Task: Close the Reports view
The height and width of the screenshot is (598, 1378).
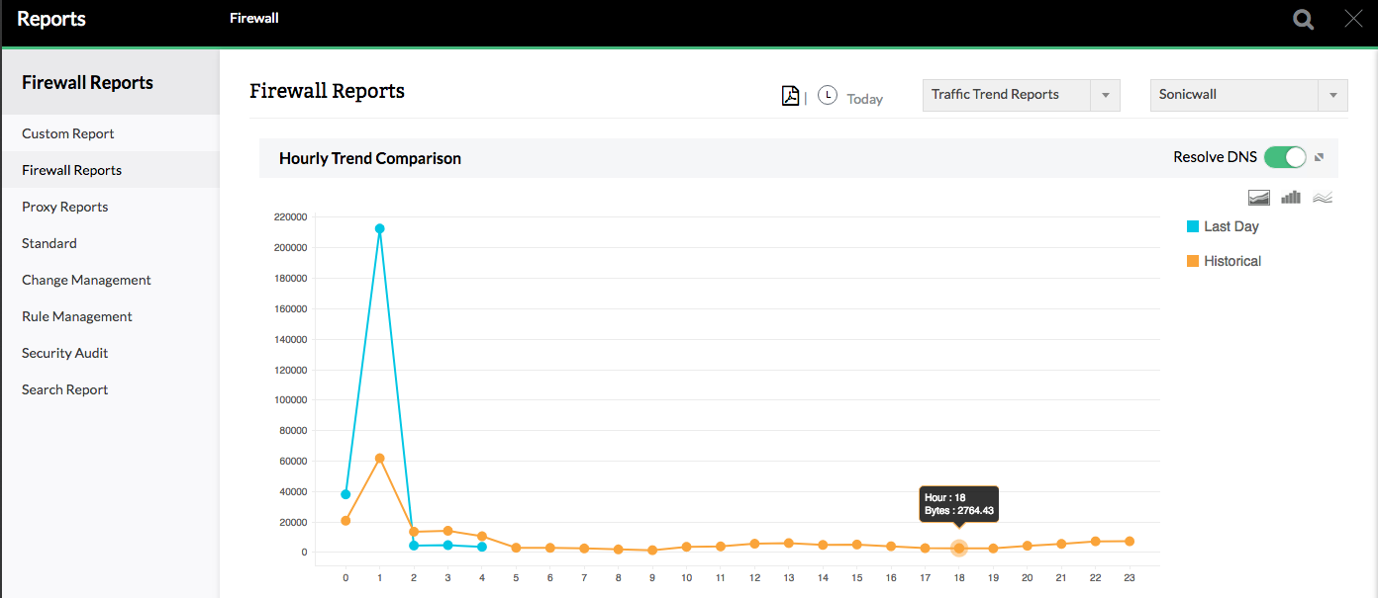Action: coord(1353,17)
